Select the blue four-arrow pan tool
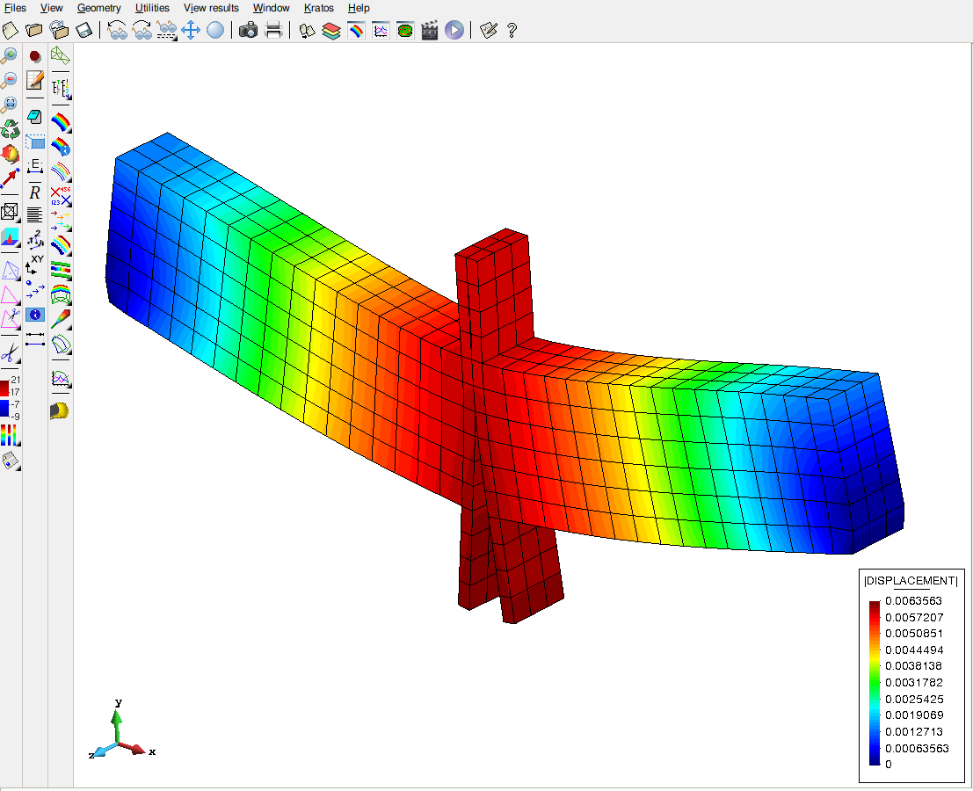Image resolution: width=973 pixels, height=791 pixels. pos(191,30)
